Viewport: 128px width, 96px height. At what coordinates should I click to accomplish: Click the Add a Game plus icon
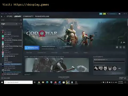pos(2,78)
